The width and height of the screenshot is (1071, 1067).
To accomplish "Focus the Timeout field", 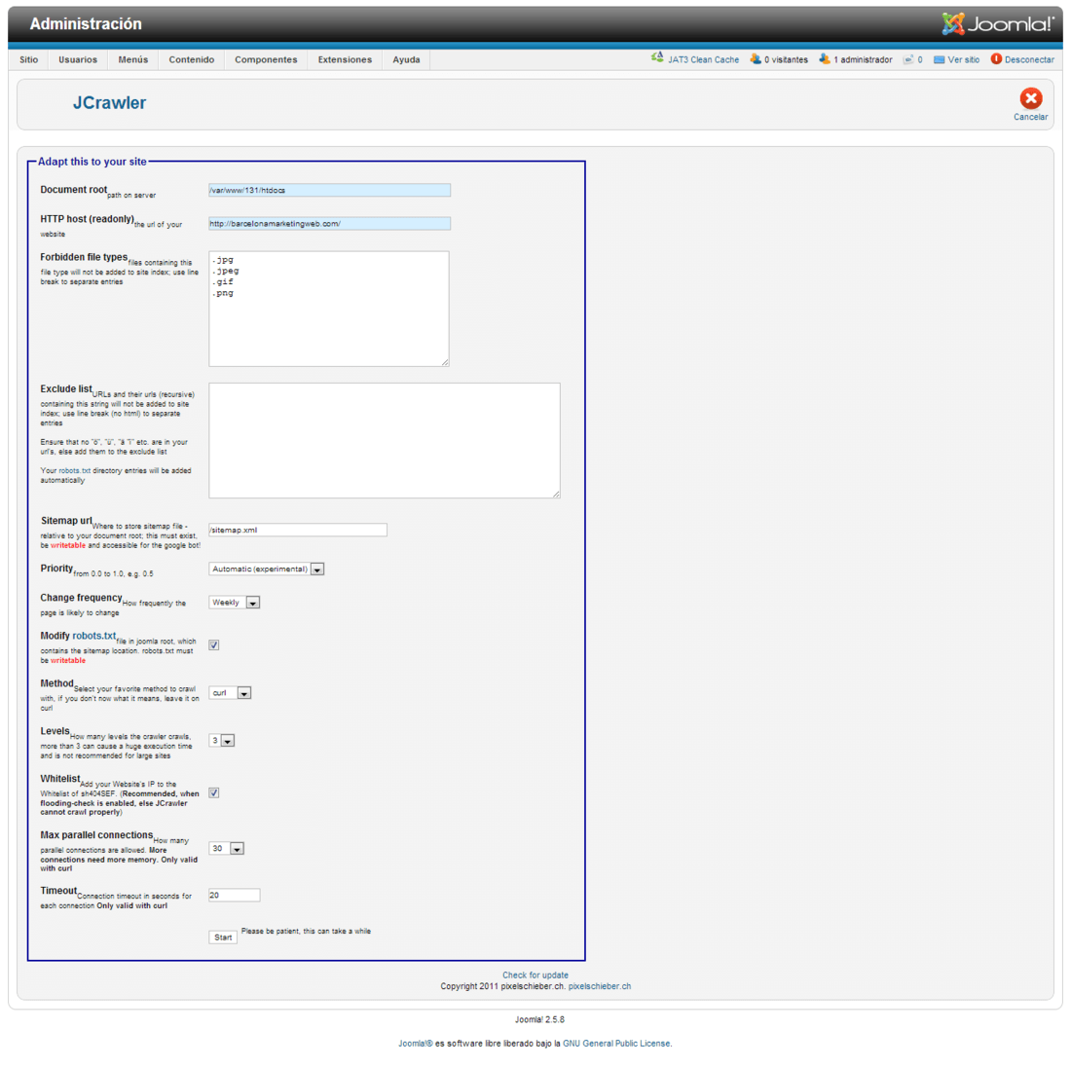I will 235,895.
